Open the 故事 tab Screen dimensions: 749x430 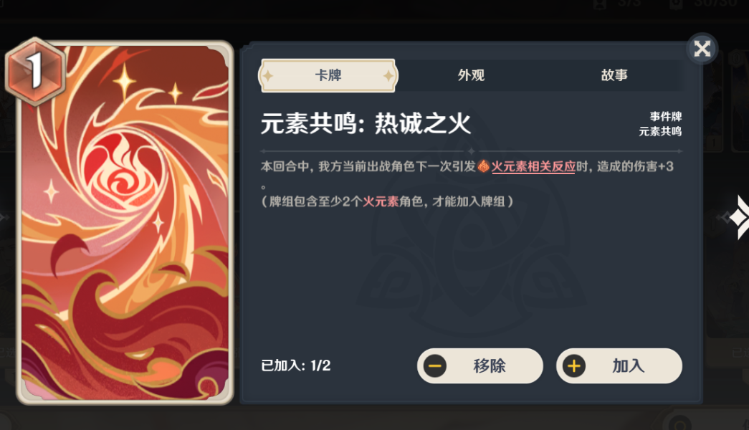tap(614, 75)
